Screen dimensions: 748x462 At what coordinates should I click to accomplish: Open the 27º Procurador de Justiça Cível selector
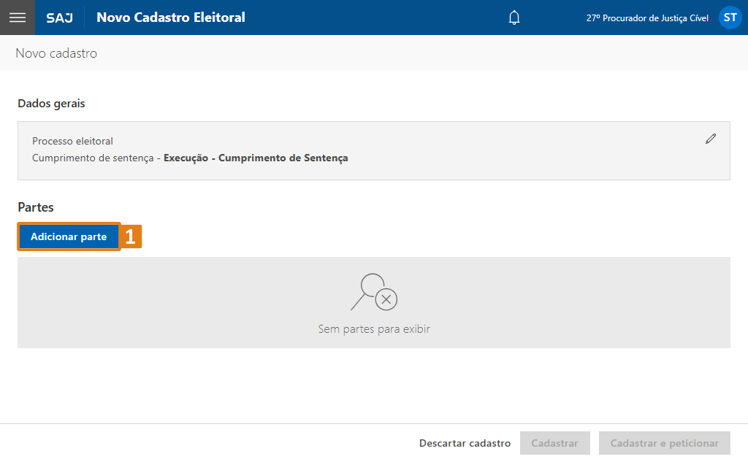click(647, 17)
